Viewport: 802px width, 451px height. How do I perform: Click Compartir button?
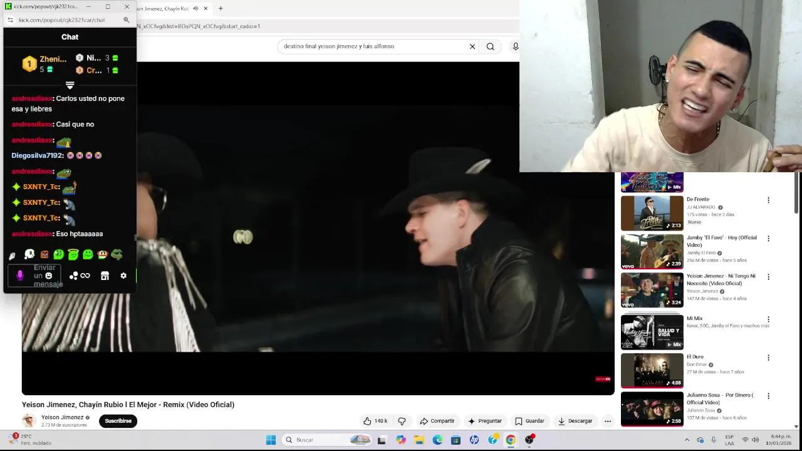coord(437,421)
